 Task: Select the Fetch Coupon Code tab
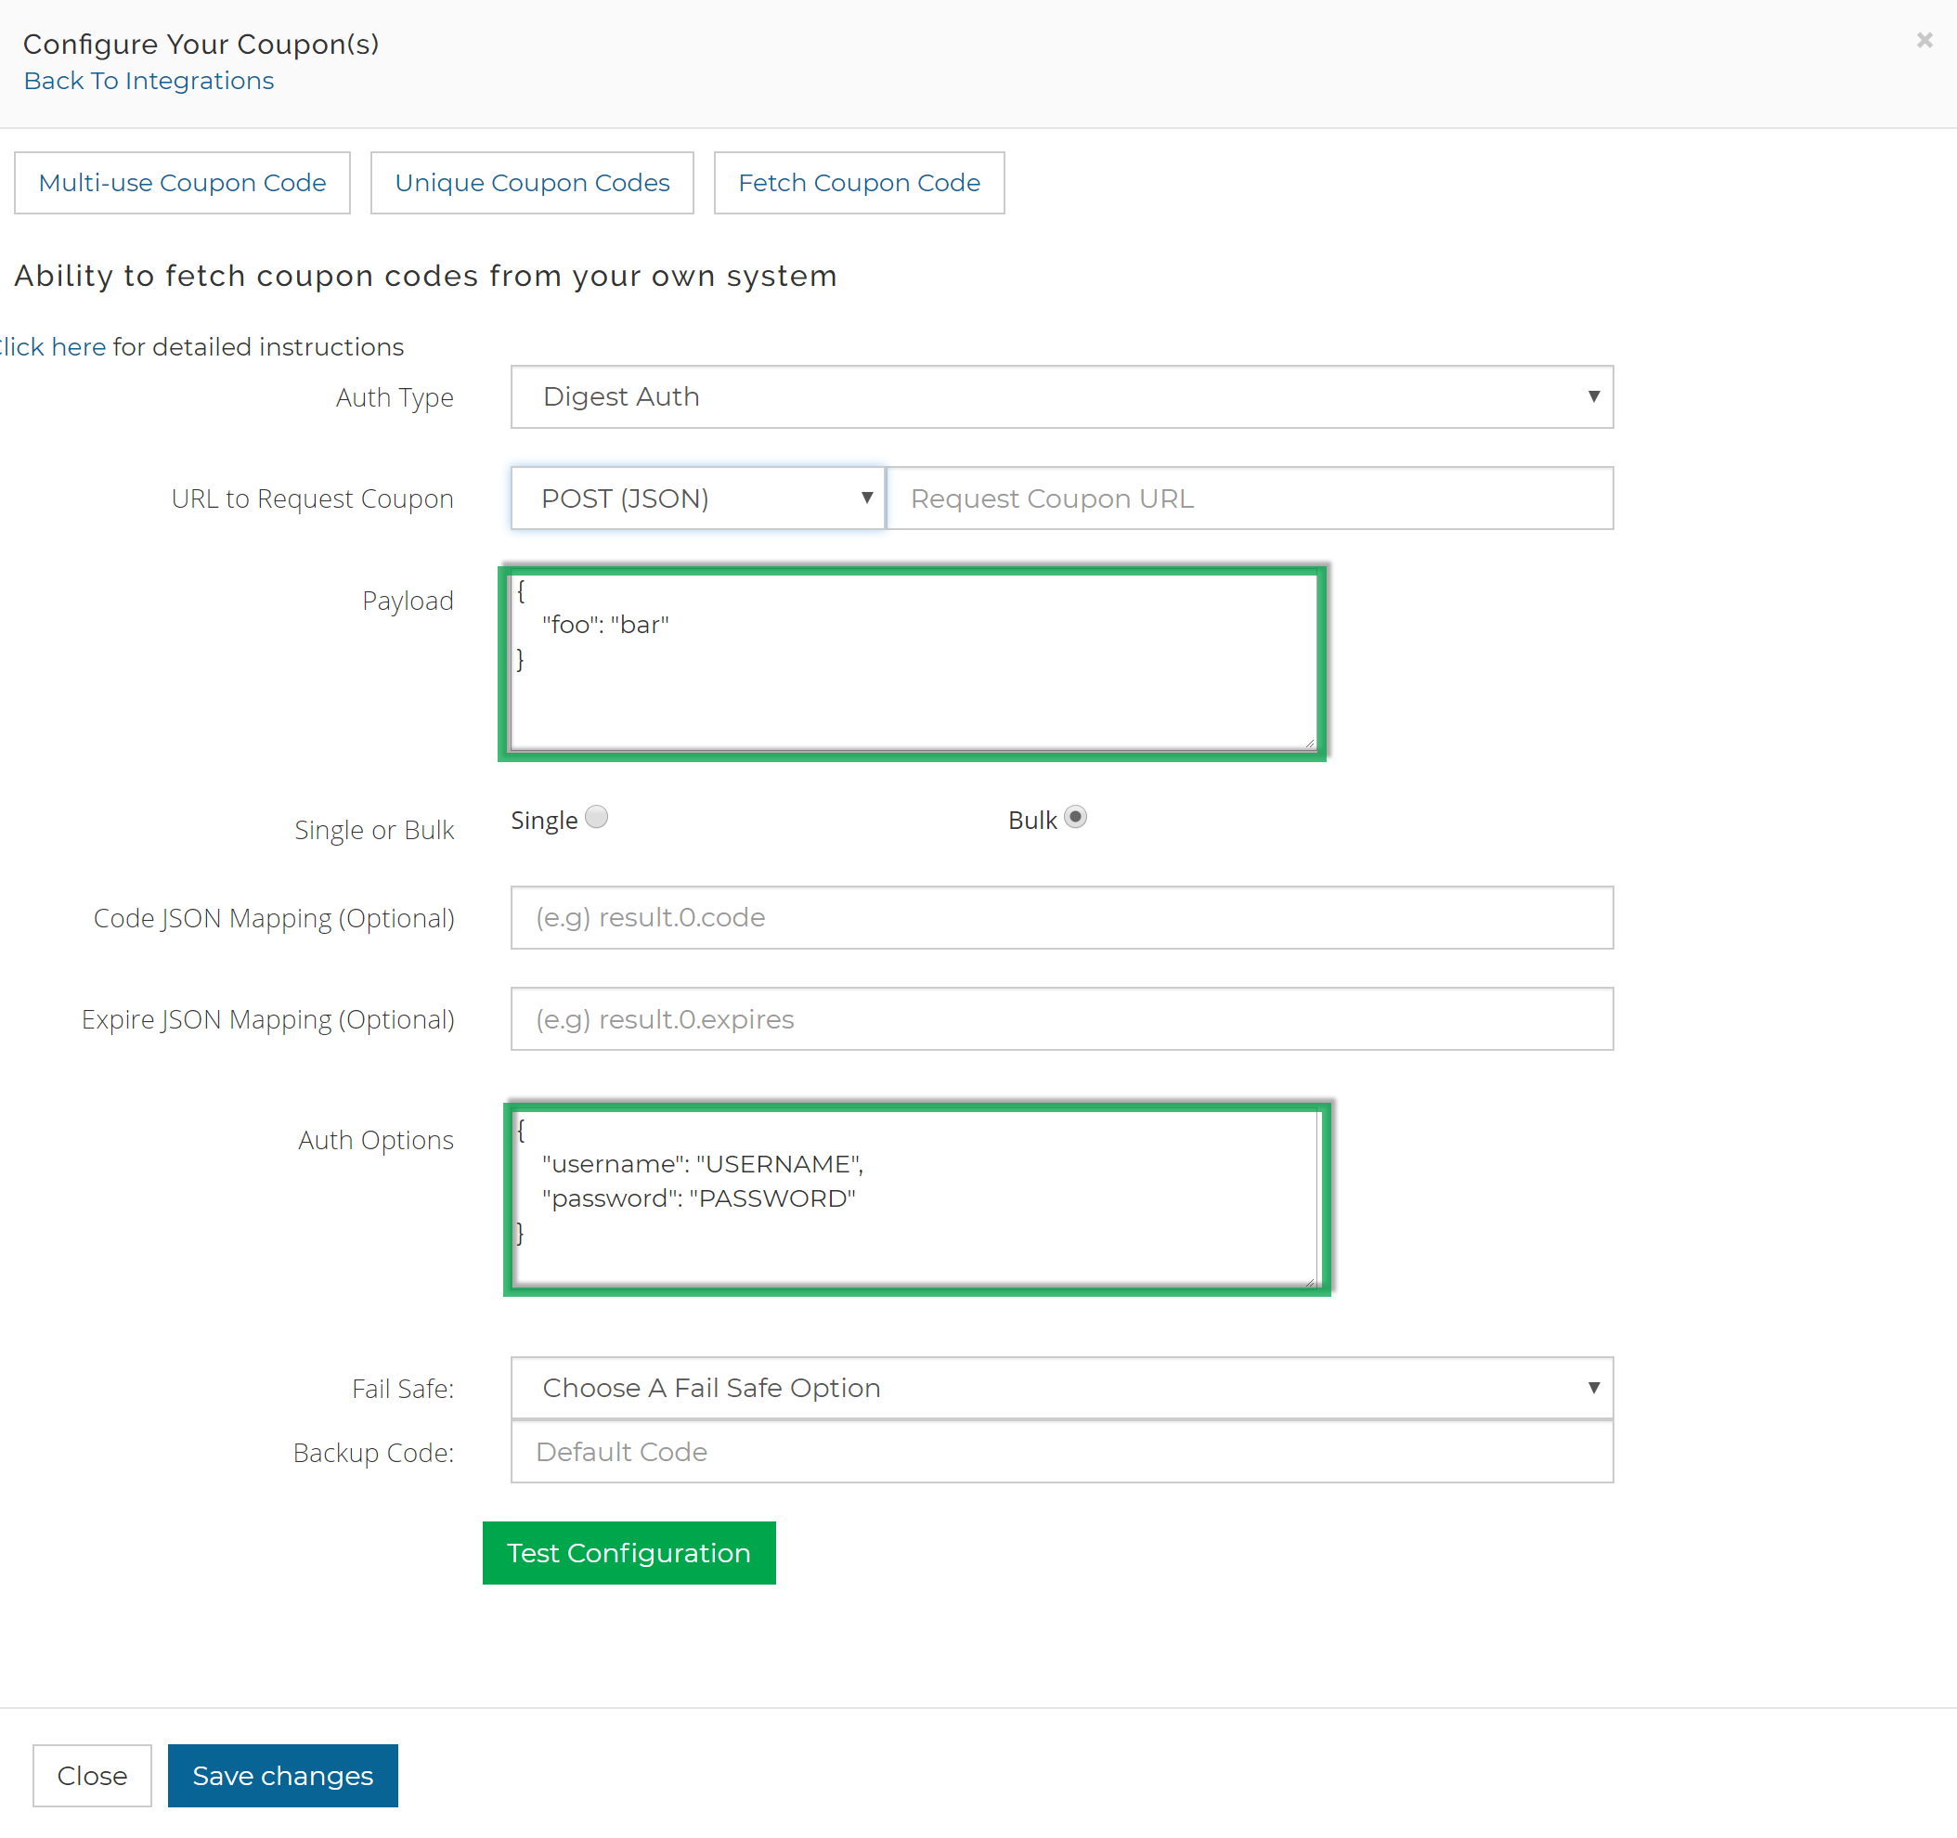click(x=858, y=182)
